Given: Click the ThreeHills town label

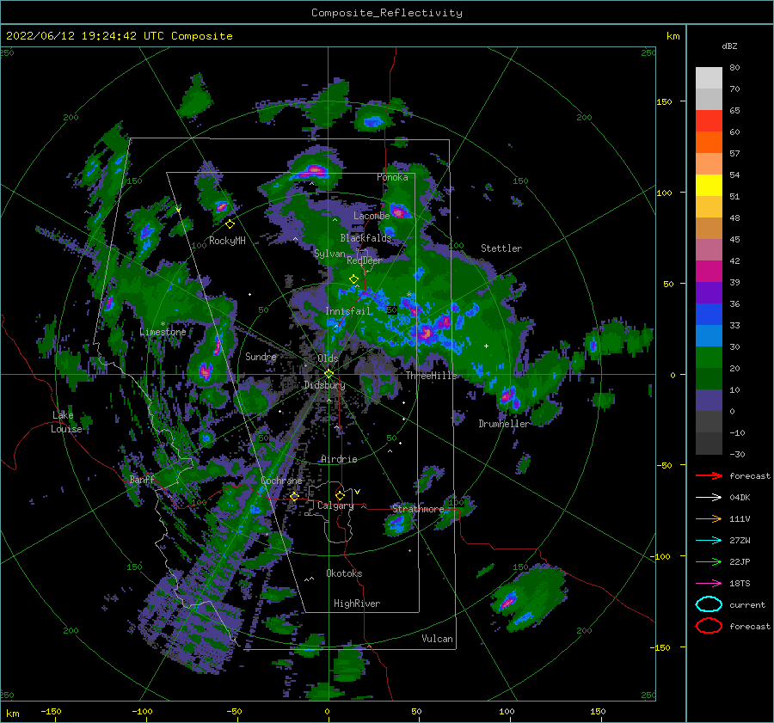Looking at the screenshot, I should click(x=432, y=376).
